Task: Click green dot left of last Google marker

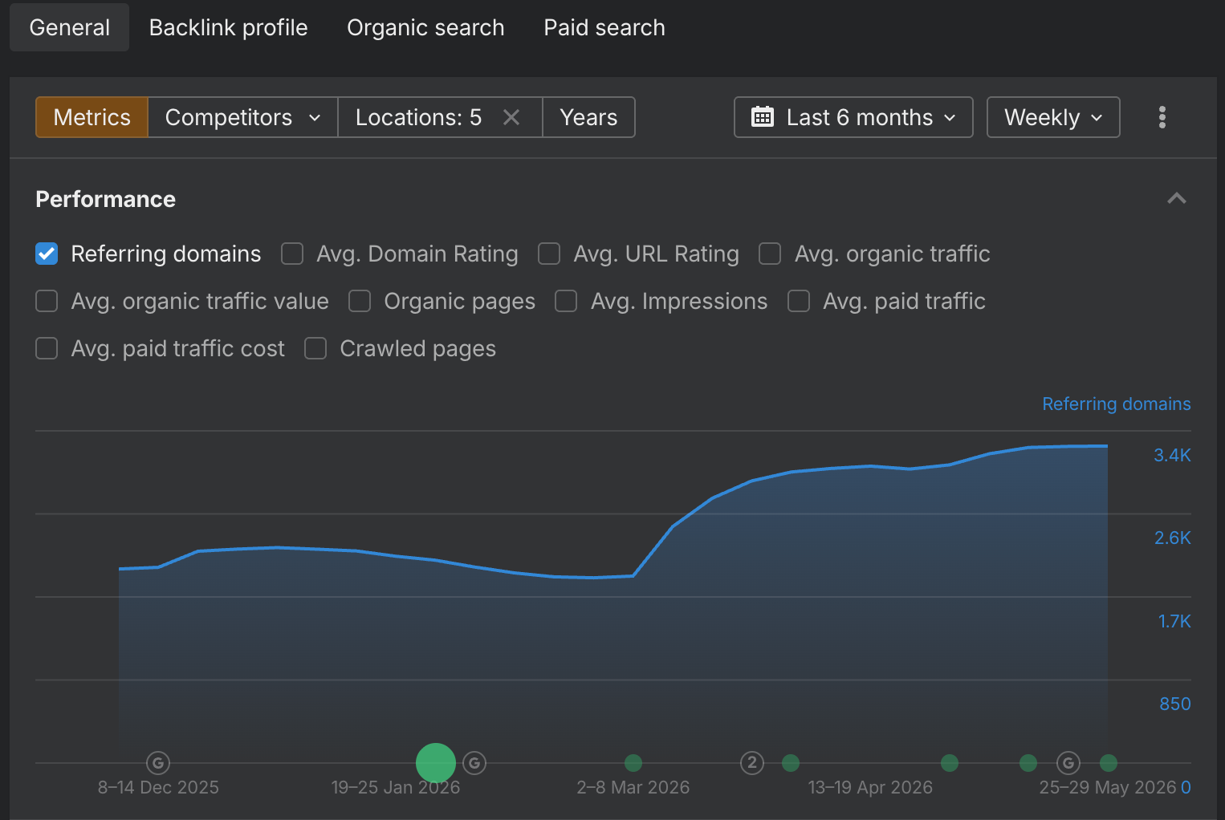Action: point(1028,763)
